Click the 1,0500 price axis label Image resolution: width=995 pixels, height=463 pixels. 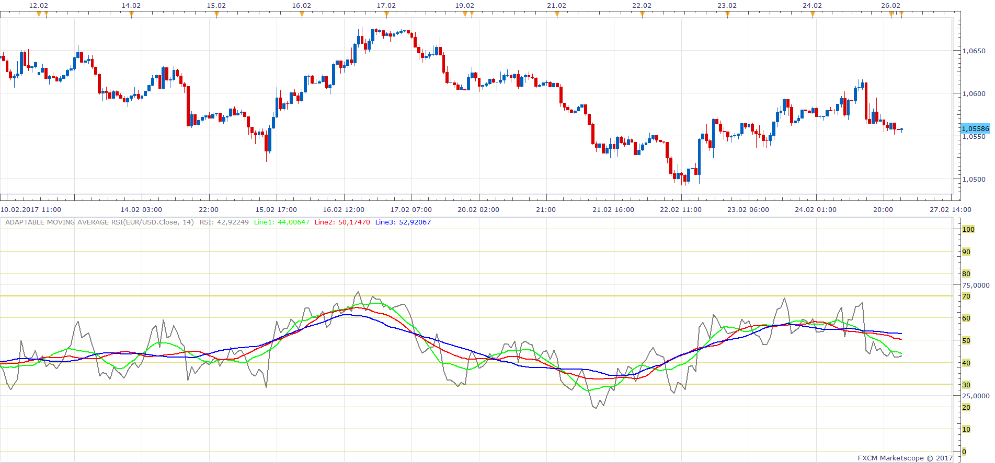(x=974, y=179)
